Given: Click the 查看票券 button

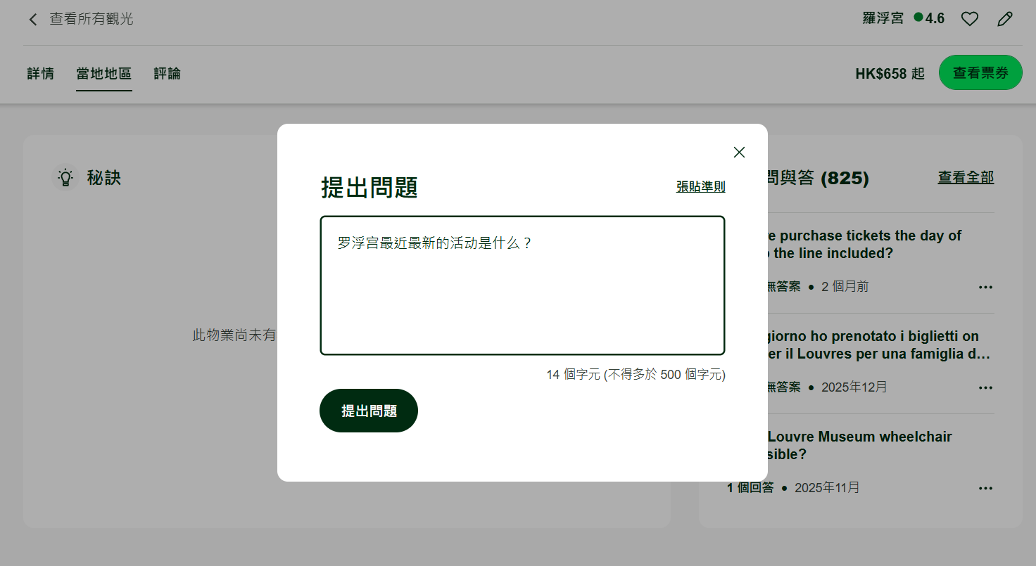Looking at the screenshot, I should [980, 72].
